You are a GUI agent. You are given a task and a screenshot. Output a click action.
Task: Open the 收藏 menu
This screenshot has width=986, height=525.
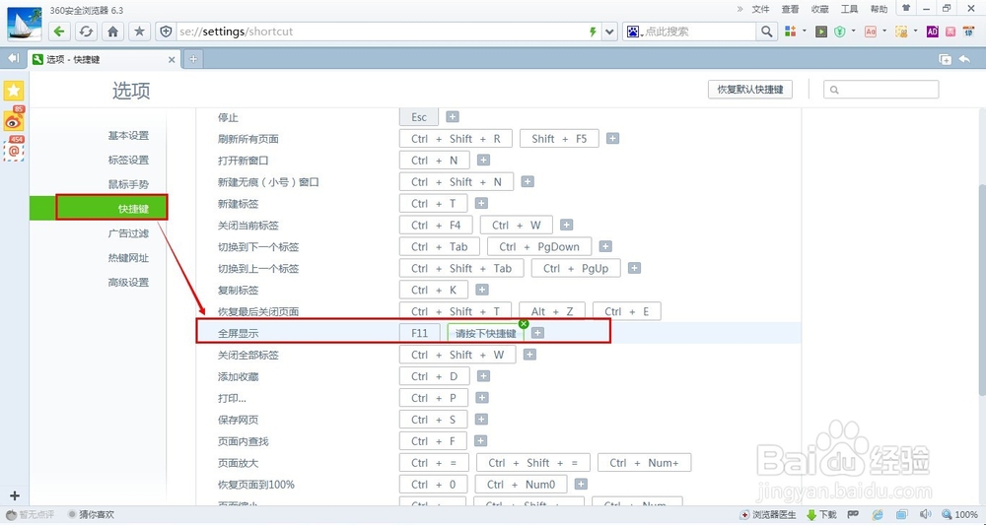819,9
